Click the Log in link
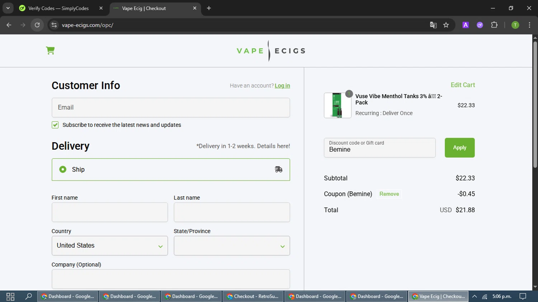The height and width of the screenshot is (302, 538). click(282, 86)
